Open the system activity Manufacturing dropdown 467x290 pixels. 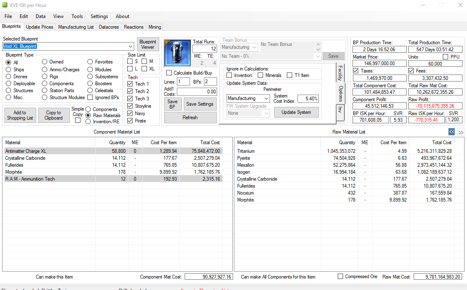[x=248, y=98]
